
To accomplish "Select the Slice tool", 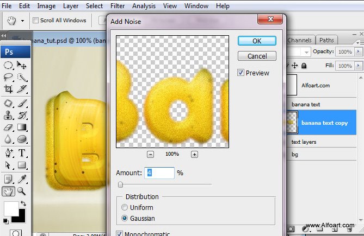I will [22, 89].
